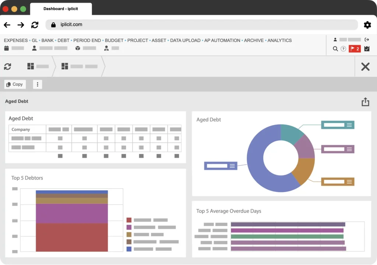The image size is (377, 265).
Task: Open the EXPENSES menu
Action: click(x=15, y=40)
